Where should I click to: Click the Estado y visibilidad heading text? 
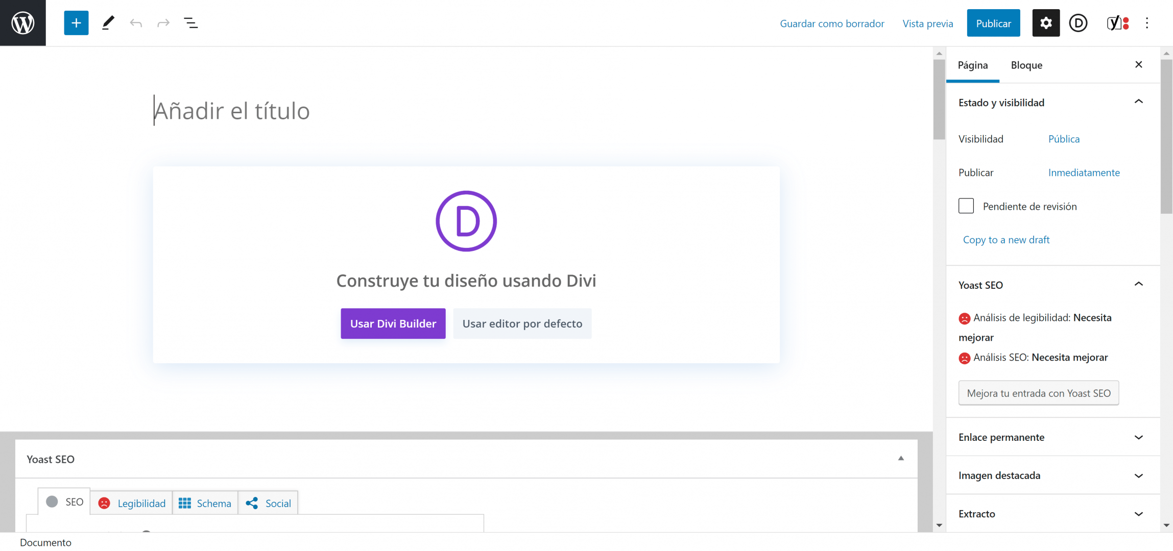coord(1001,103)
